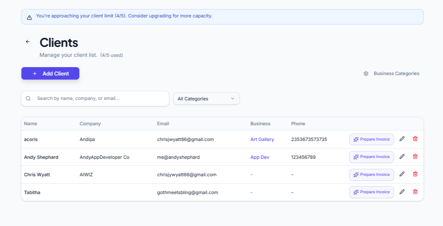Prepare Invoice for Andy Shephard
This screenshot has width=443, height=226.
[371, 157]
